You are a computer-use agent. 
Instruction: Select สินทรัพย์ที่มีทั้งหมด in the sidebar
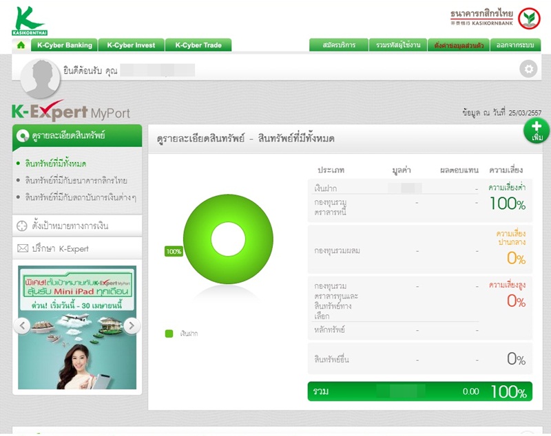coord(56,164)
